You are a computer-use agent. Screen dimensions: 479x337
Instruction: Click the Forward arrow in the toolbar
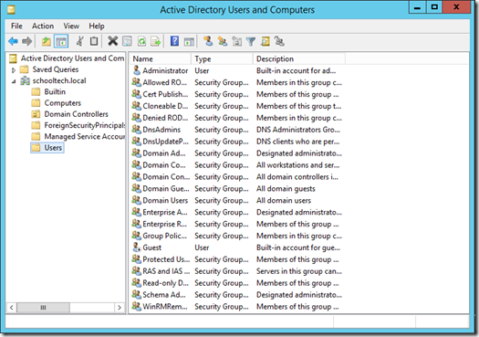coord(26,41)
